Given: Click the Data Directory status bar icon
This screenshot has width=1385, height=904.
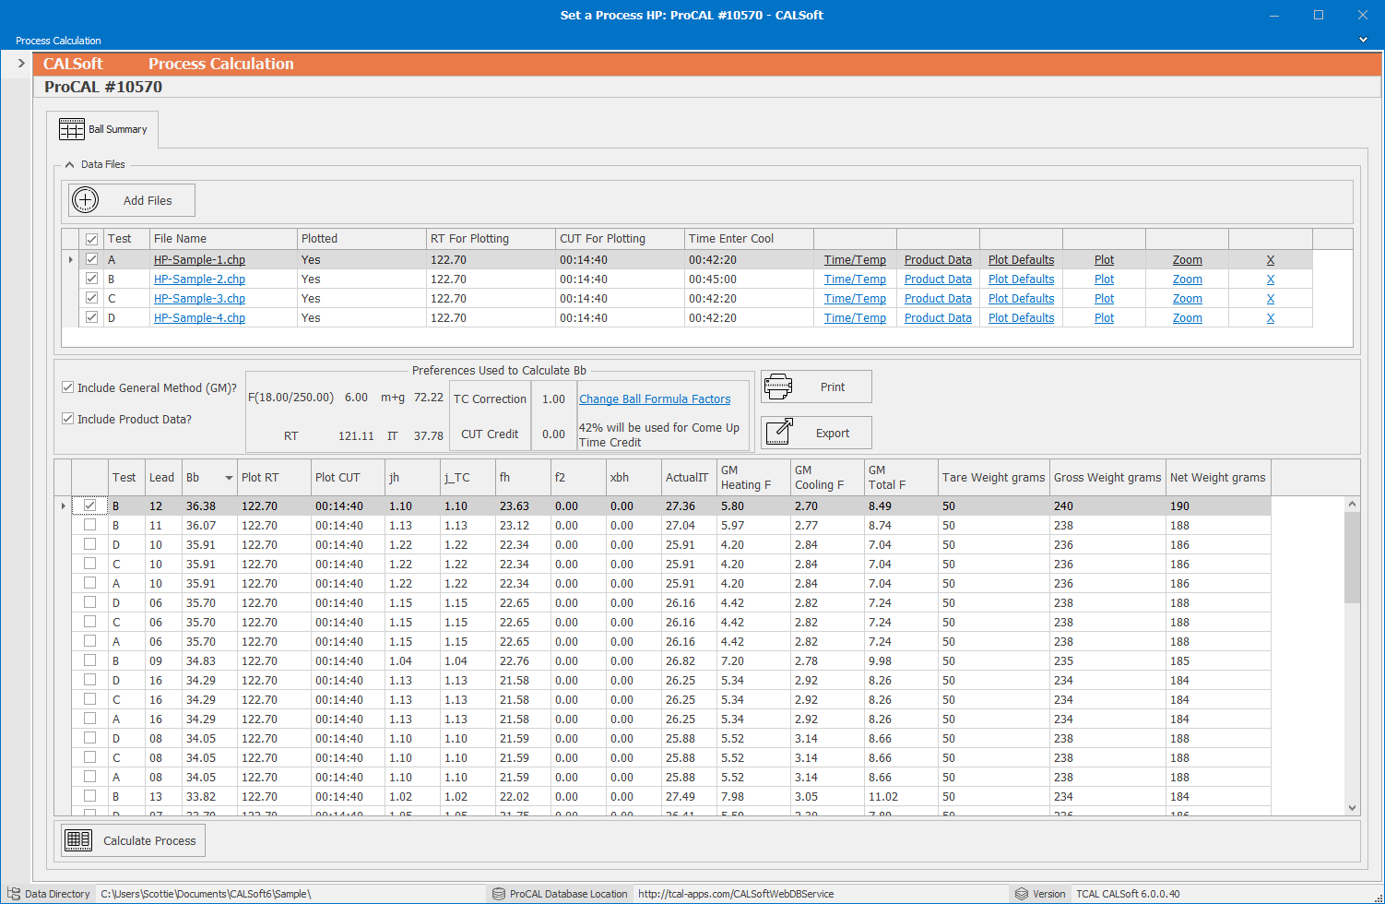Looking at the screenshot, I should click(13, 894).
